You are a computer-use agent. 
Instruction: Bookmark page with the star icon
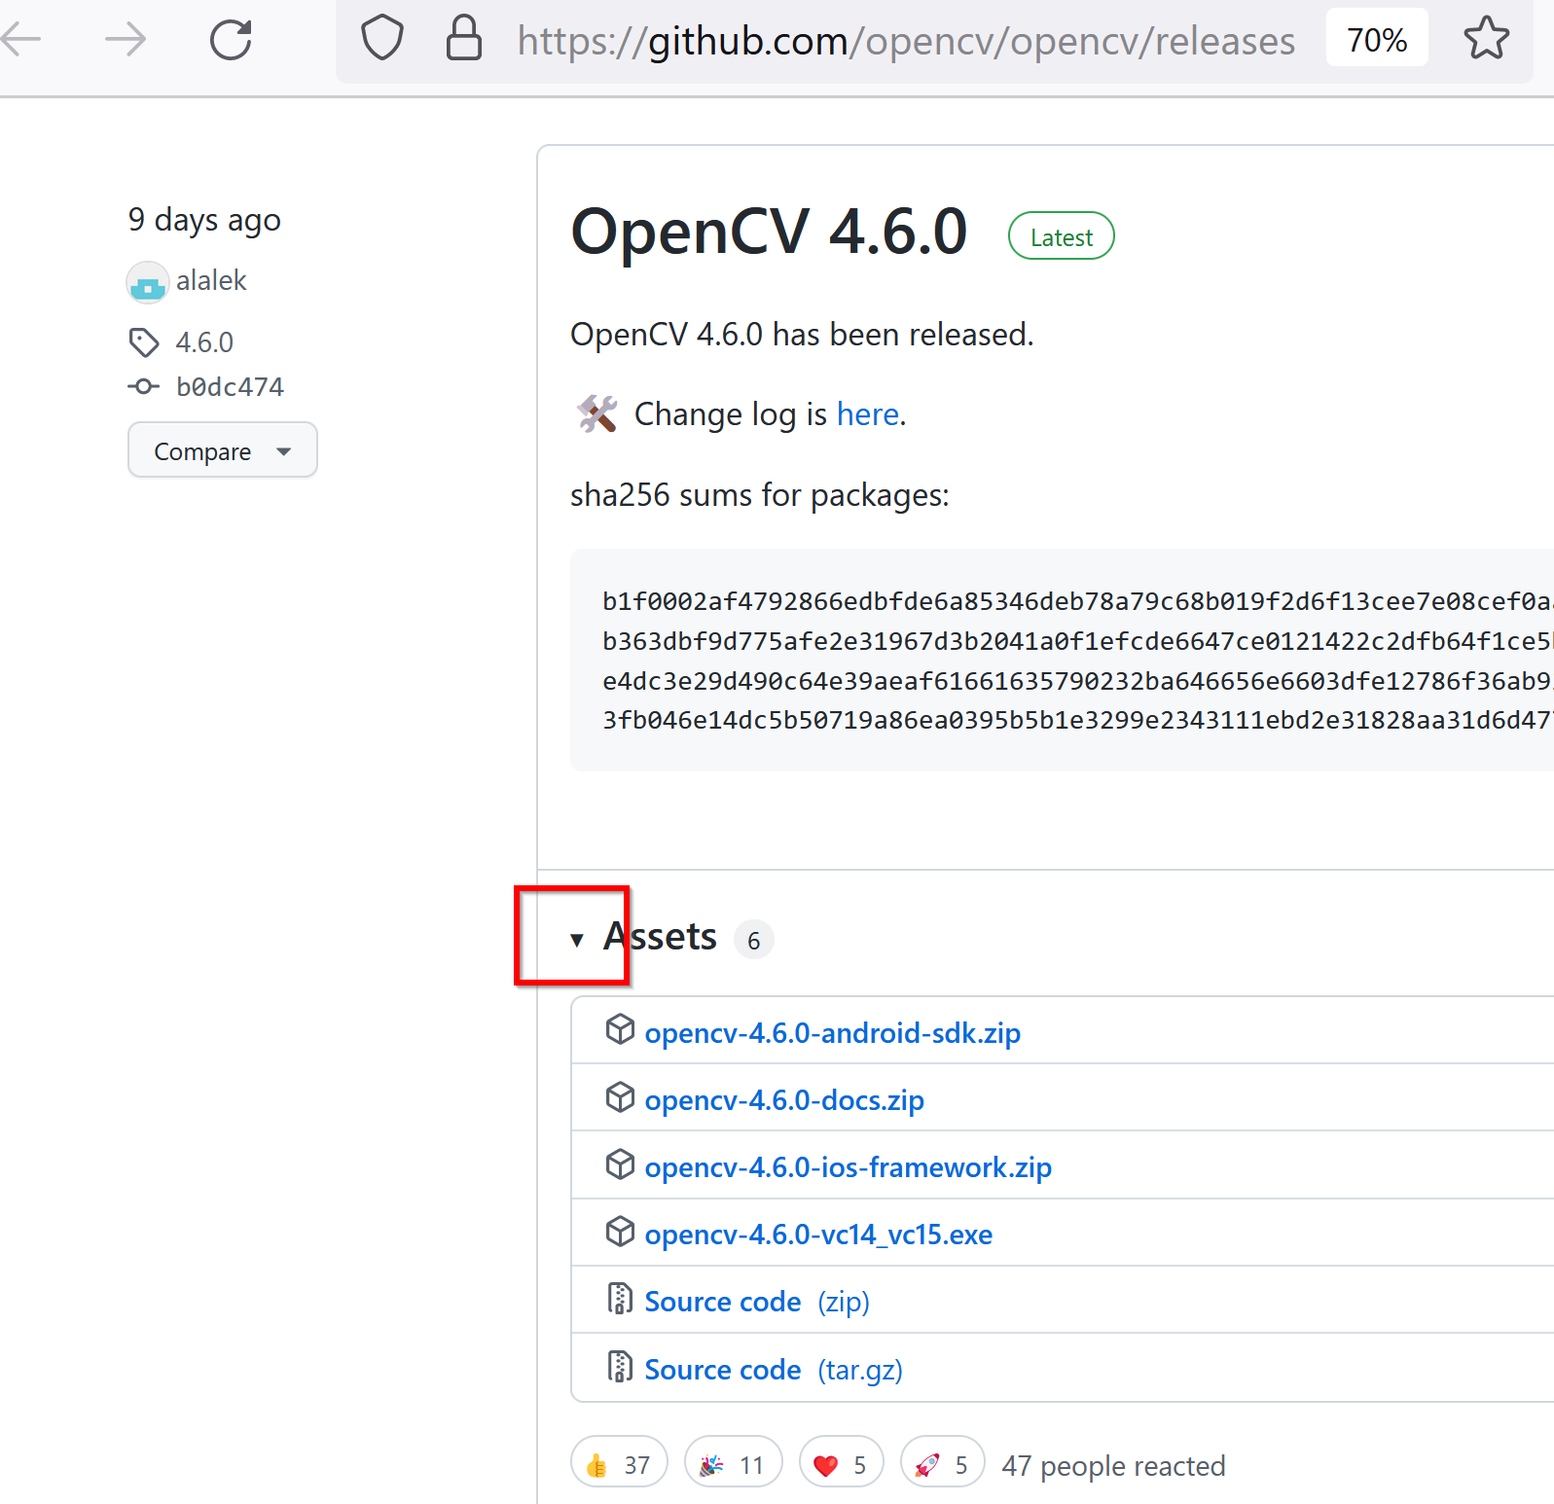point(1486,38)
